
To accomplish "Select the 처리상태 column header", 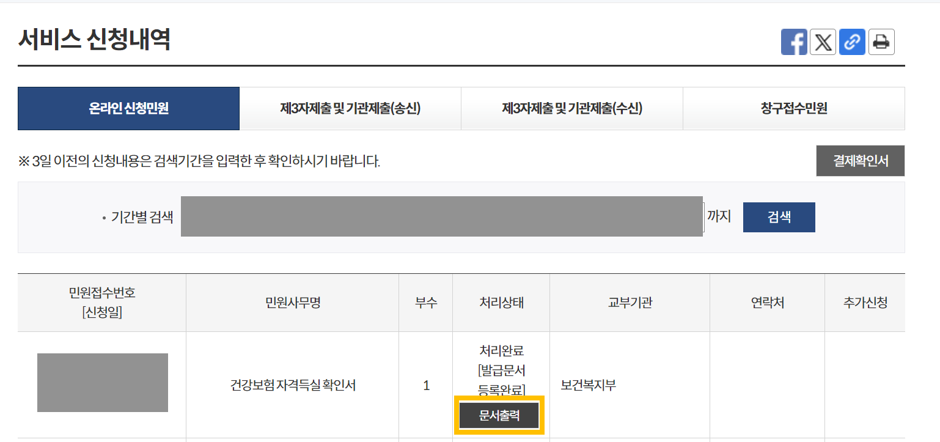I will tap(501, 302).
